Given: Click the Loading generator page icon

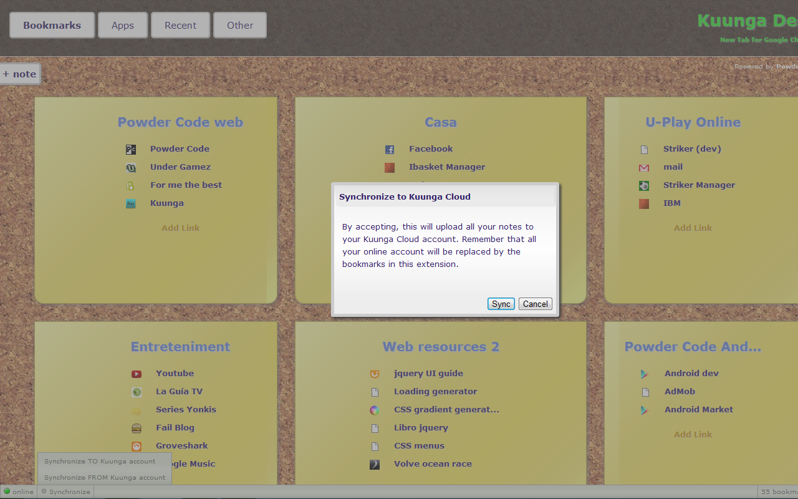Looking at the screenshot, I should 375,392.
